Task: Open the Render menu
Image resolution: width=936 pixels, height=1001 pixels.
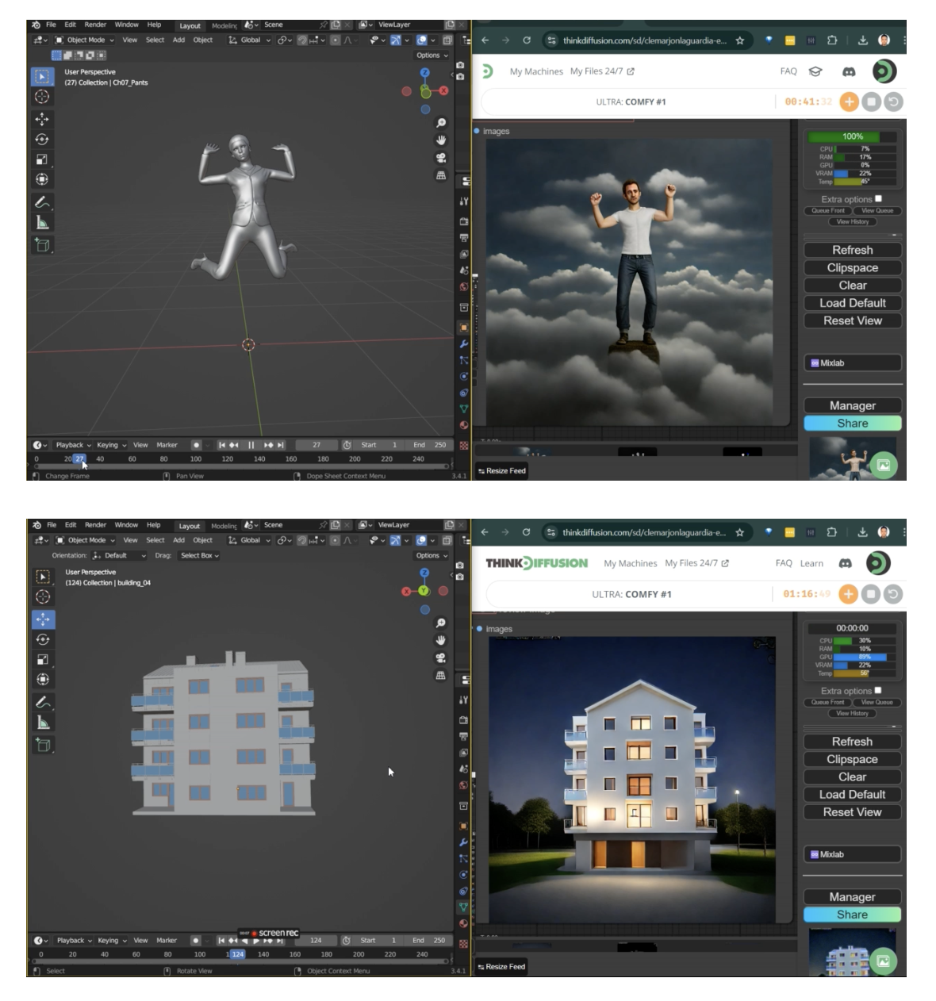Action: tap(94, 25)
